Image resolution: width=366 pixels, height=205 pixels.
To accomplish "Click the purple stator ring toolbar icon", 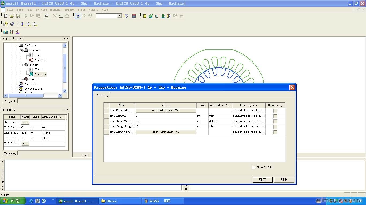I will click(x=18, y=32).
